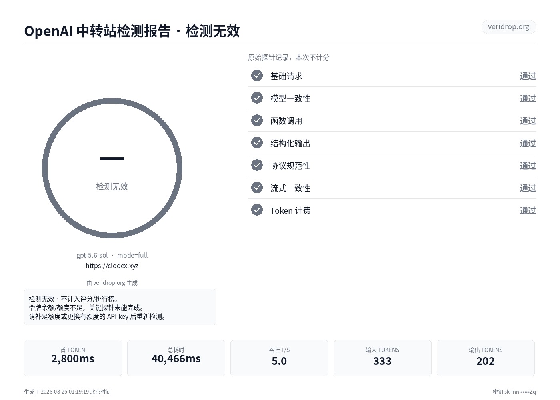This screenshot has width=560, height=400.
Task: Click the 输出 TOKENS 202 stat card
Action: [x=486, y=358]
